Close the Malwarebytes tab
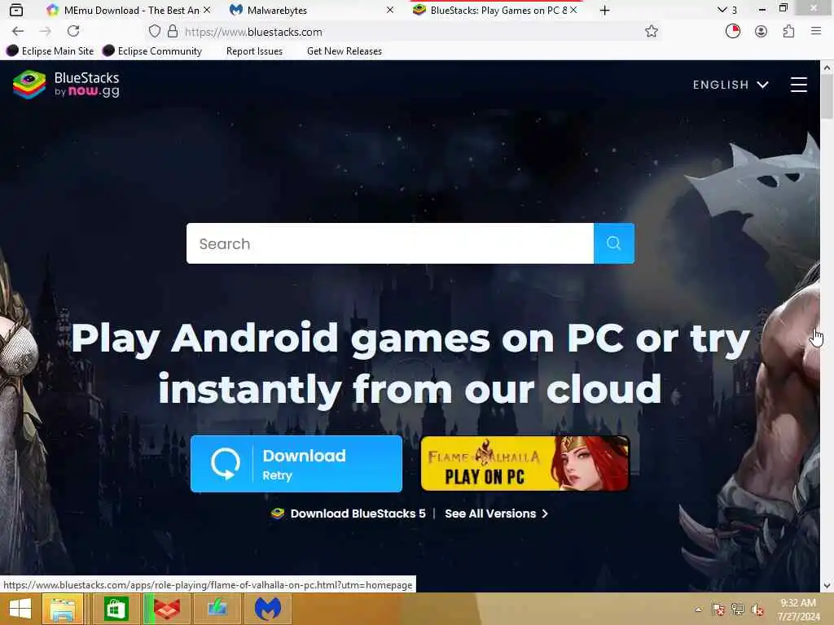The height and width of the screenshot is (625, 834). tap(390, 10)
